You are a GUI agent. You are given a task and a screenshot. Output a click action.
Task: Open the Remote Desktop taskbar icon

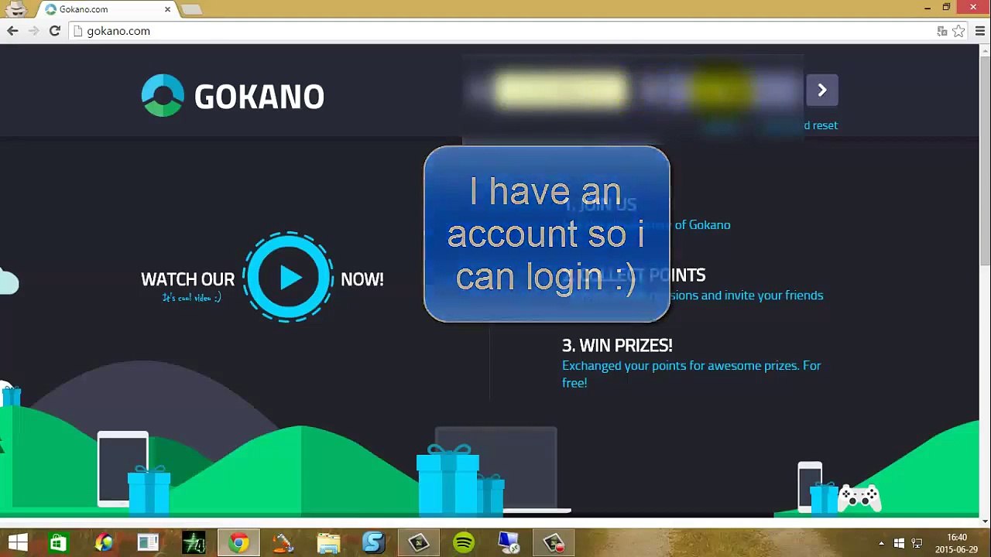tap(509, 543)
